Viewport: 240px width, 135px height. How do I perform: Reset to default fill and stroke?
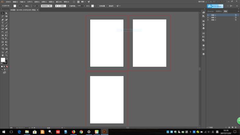(1, 63)
